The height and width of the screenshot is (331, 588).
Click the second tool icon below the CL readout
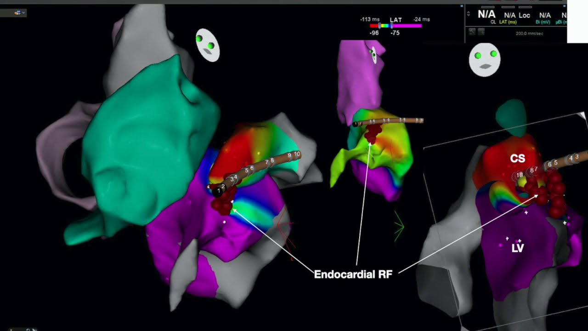click(x=481, y=32)
